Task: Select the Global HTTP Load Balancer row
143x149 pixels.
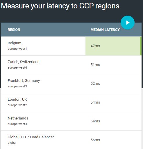Action: 71,140
